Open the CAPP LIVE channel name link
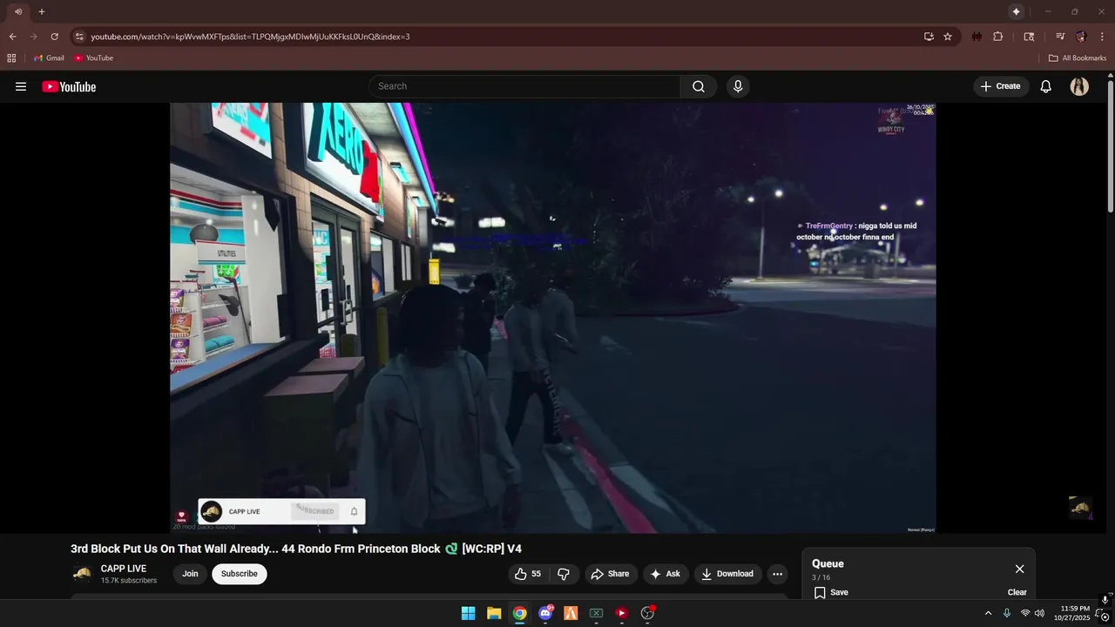 (124, 569)
